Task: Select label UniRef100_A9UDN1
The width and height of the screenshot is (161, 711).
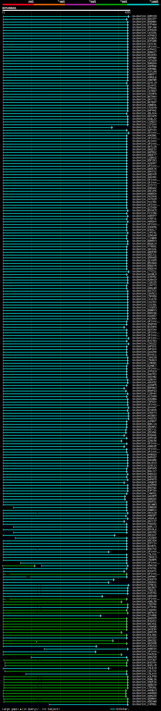Action: pos(144,135)
